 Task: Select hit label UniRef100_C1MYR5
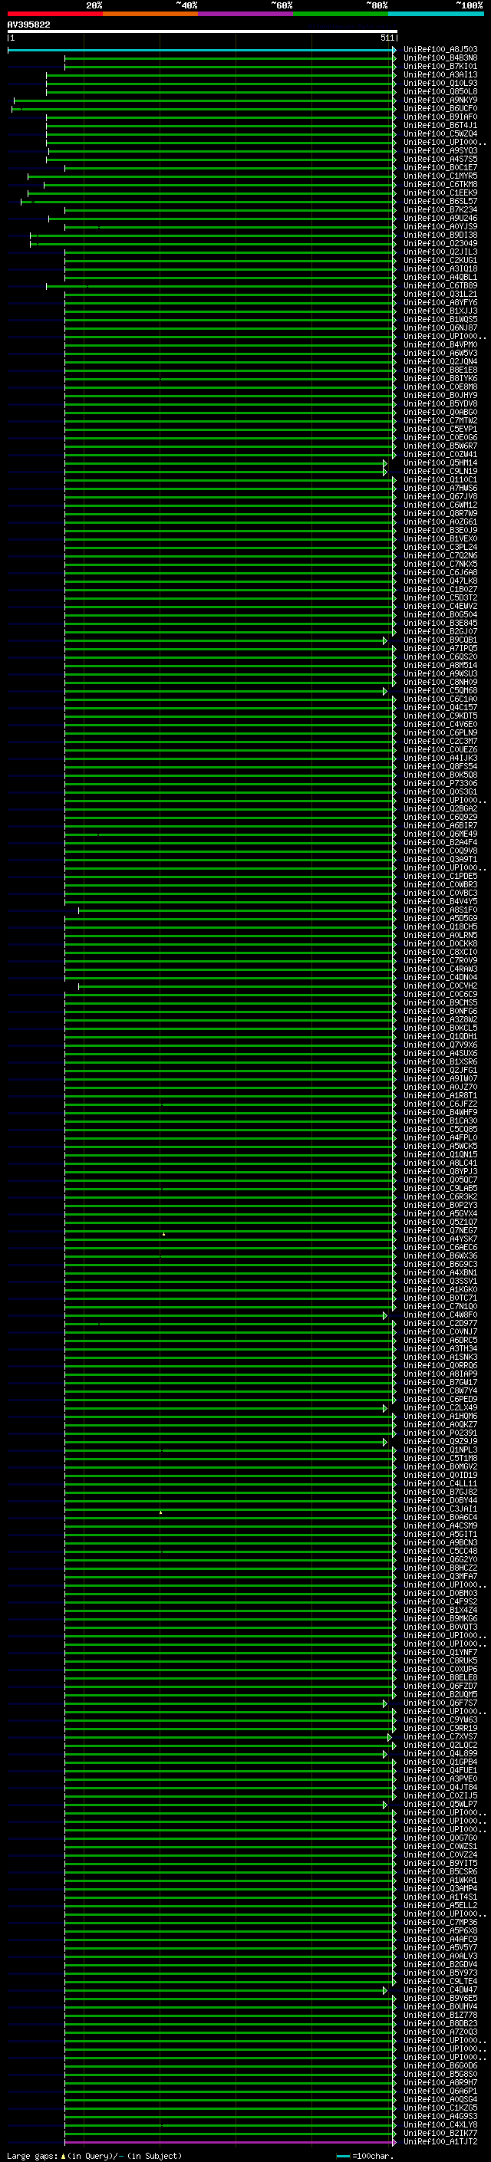click(440, 176)
